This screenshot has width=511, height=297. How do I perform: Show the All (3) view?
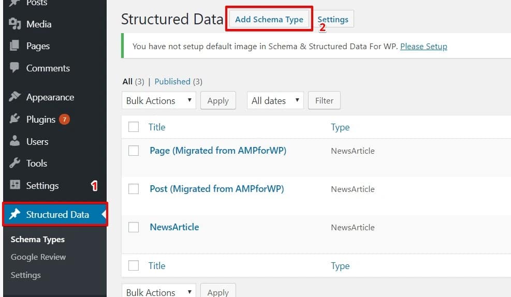click(x=133, y=81)
